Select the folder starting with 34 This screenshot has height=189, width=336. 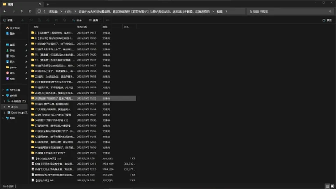click(x=84, y=120)
